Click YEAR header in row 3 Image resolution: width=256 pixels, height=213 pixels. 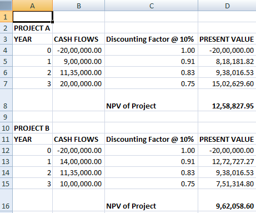33,39
